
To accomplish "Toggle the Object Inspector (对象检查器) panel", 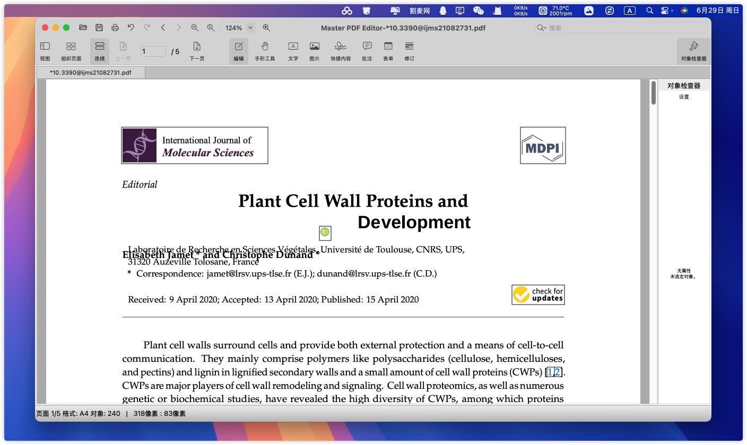I will pos(693,50).
